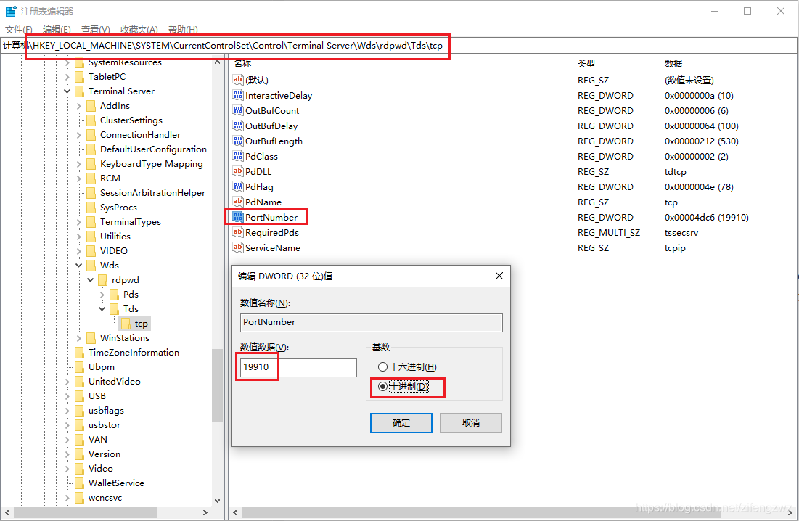
Task: Click the PdDLL string value icon
Action: 238,172
